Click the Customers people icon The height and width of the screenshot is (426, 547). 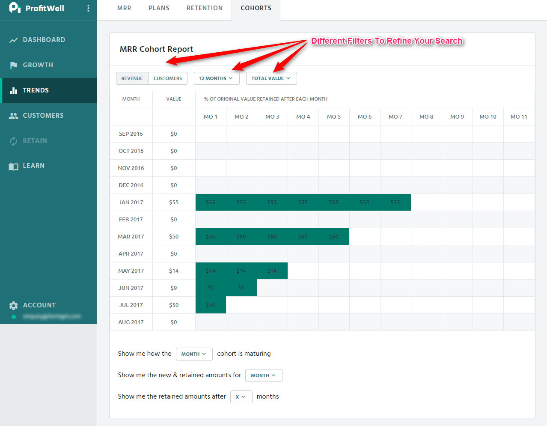14,116
